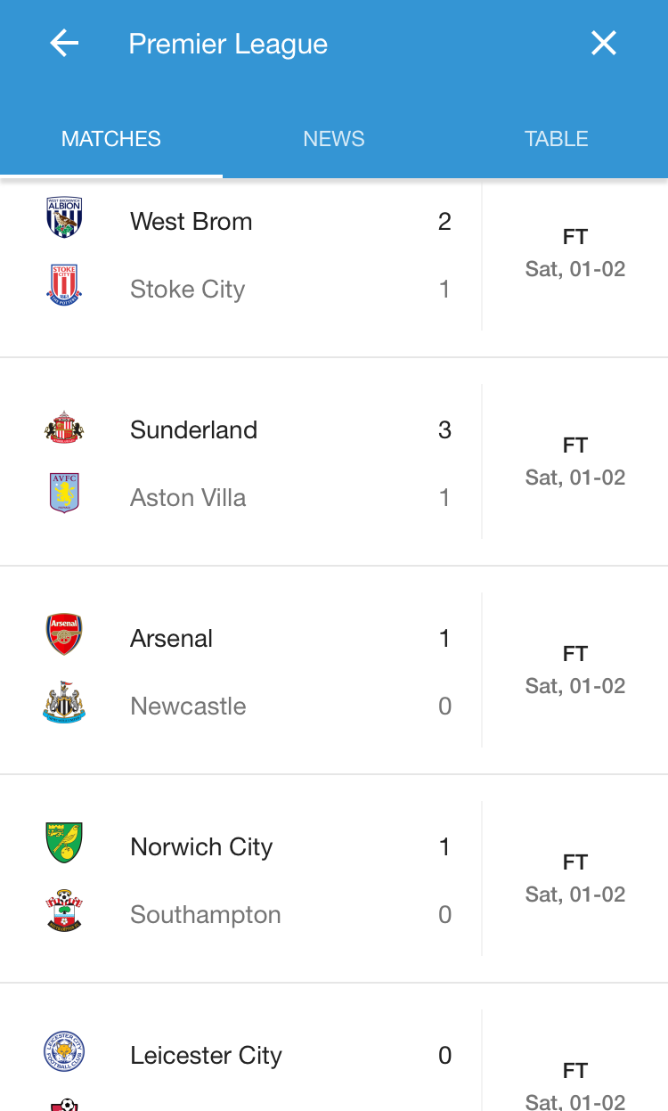Tap the Aston Villa club crest

pyautogui.click(x=64, y=494)
